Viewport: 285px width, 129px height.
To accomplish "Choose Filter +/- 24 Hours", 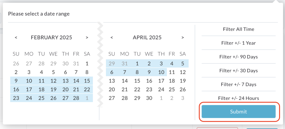I will 239,98.
